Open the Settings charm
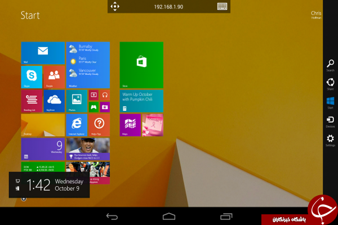338x225 pixels. [x=330, y=141]
